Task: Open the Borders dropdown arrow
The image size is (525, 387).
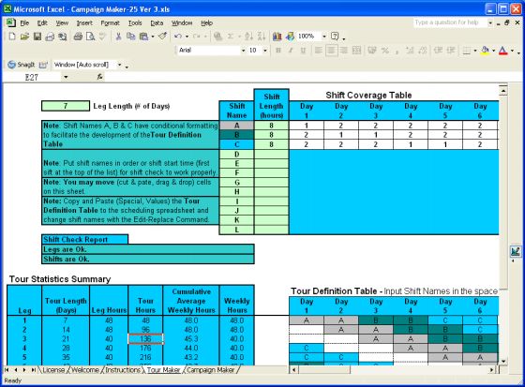Action: coord(475,51)
